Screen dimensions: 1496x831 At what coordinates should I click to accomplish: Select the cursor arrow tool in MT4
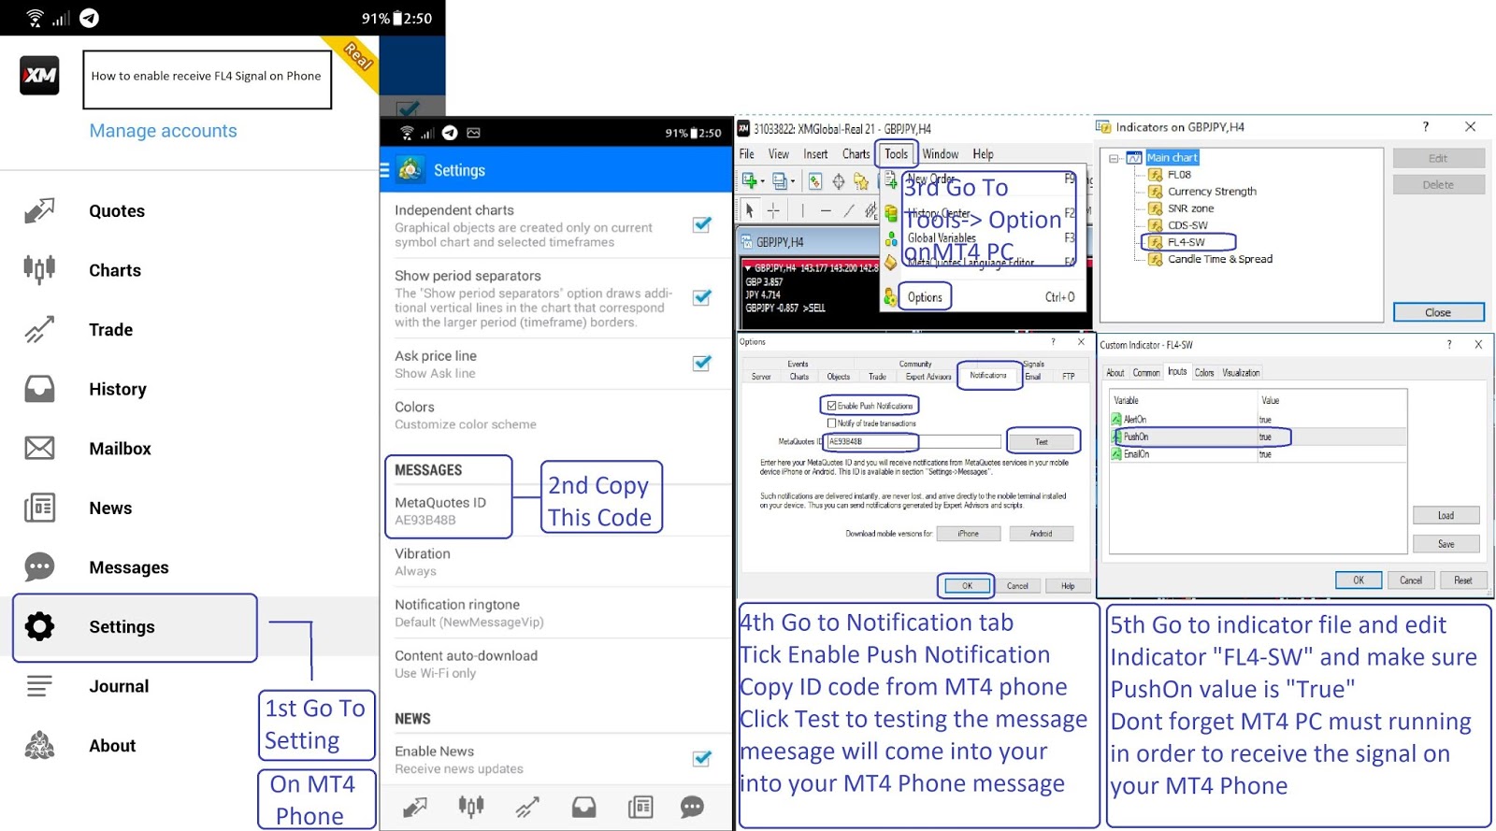pyautogui.click(x=749, y=210)
